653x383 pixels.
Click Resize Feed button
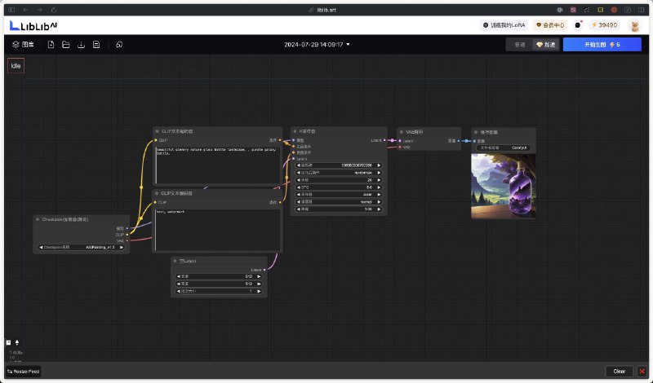point(24,372)
